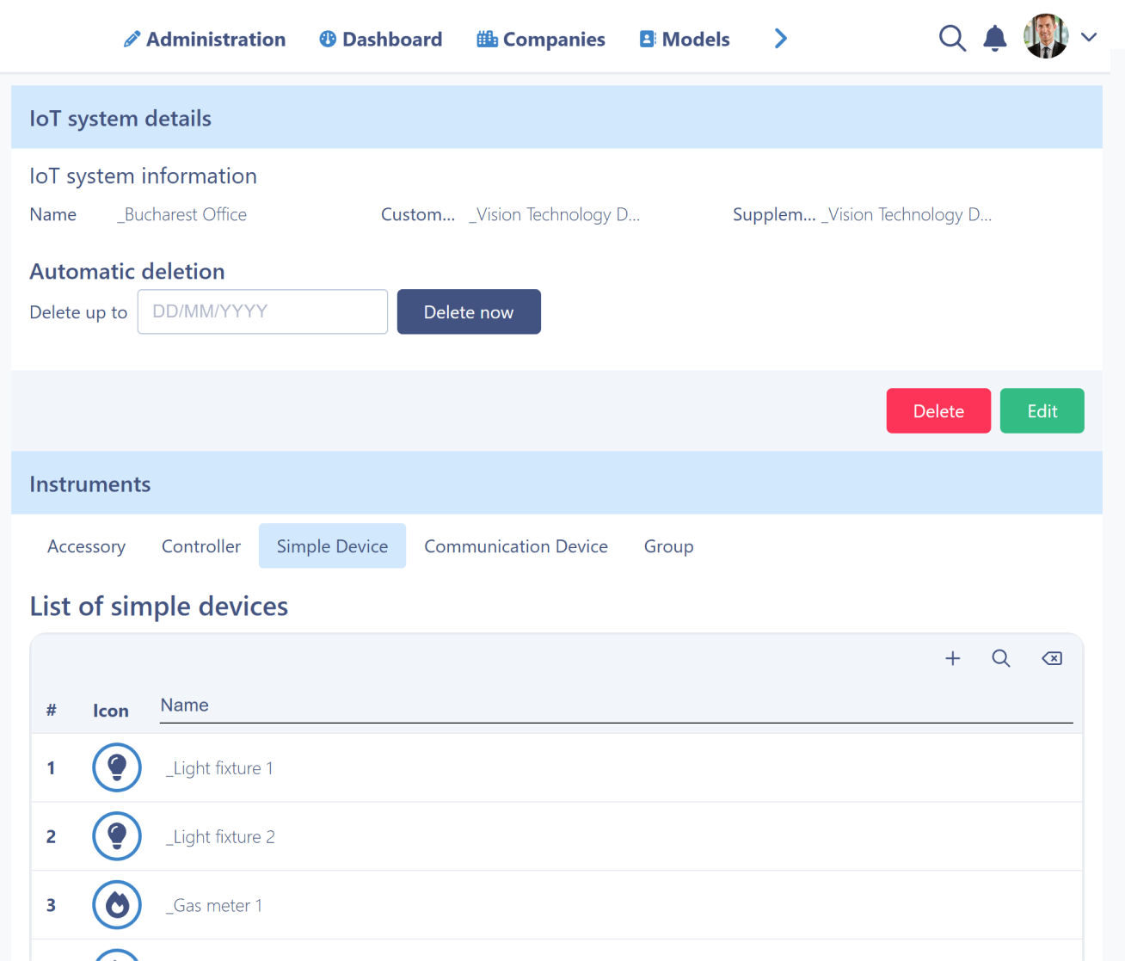This screenshot has height=961, width=1125.
Task: Click the light bulb icon for Light fixture 1
Action: (x=117, y=767)
